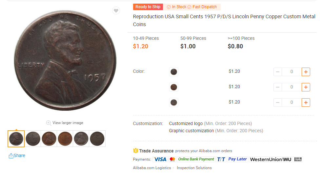
Task: Open the second coin thumbnail image
Action: 33,138
